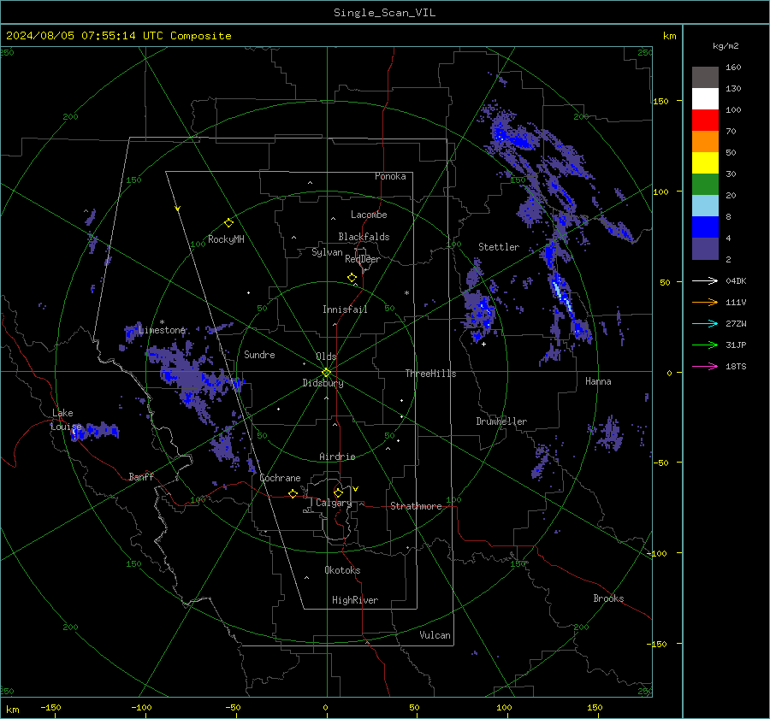Pick the white 100-130 legend color
Screen dimensions: 770x719
click(x=705, y=98)
